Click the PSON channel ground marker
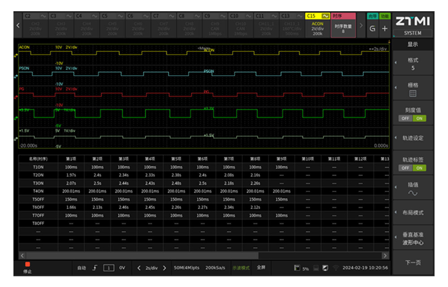 [x=16, y=76]
